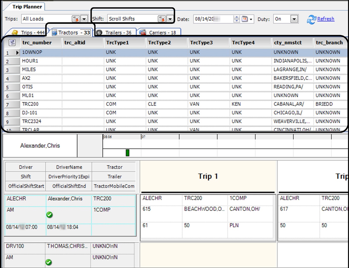Click the cty_nmstct column header
This screenshot has width=349, height=268.
pyautogui.click(x=288, y=43)
